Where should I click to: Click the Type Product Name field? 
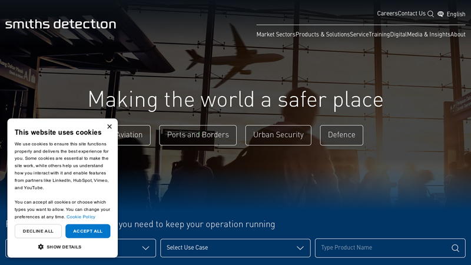(383, 248)
